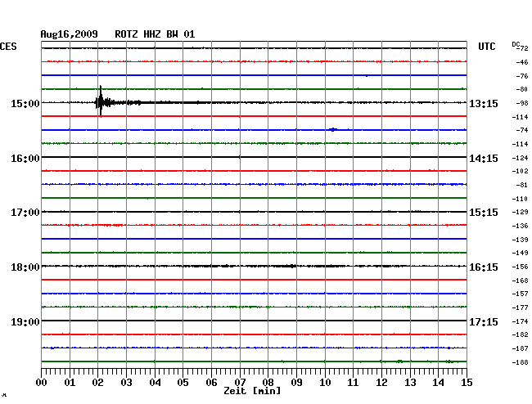This screenshot has height=404, width=532.
Task: Click the earthquake burst on the 15:00 trace
Action: click(x=101, y=101)
